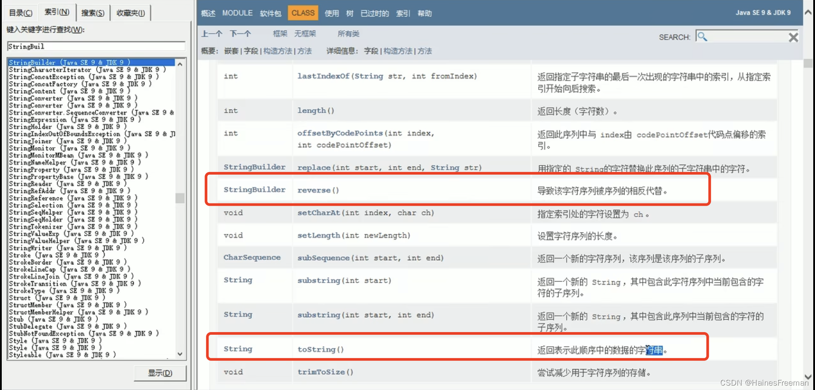815x390 pixels.
Task: Select StringContent in index list
Action: click(69, 91)
